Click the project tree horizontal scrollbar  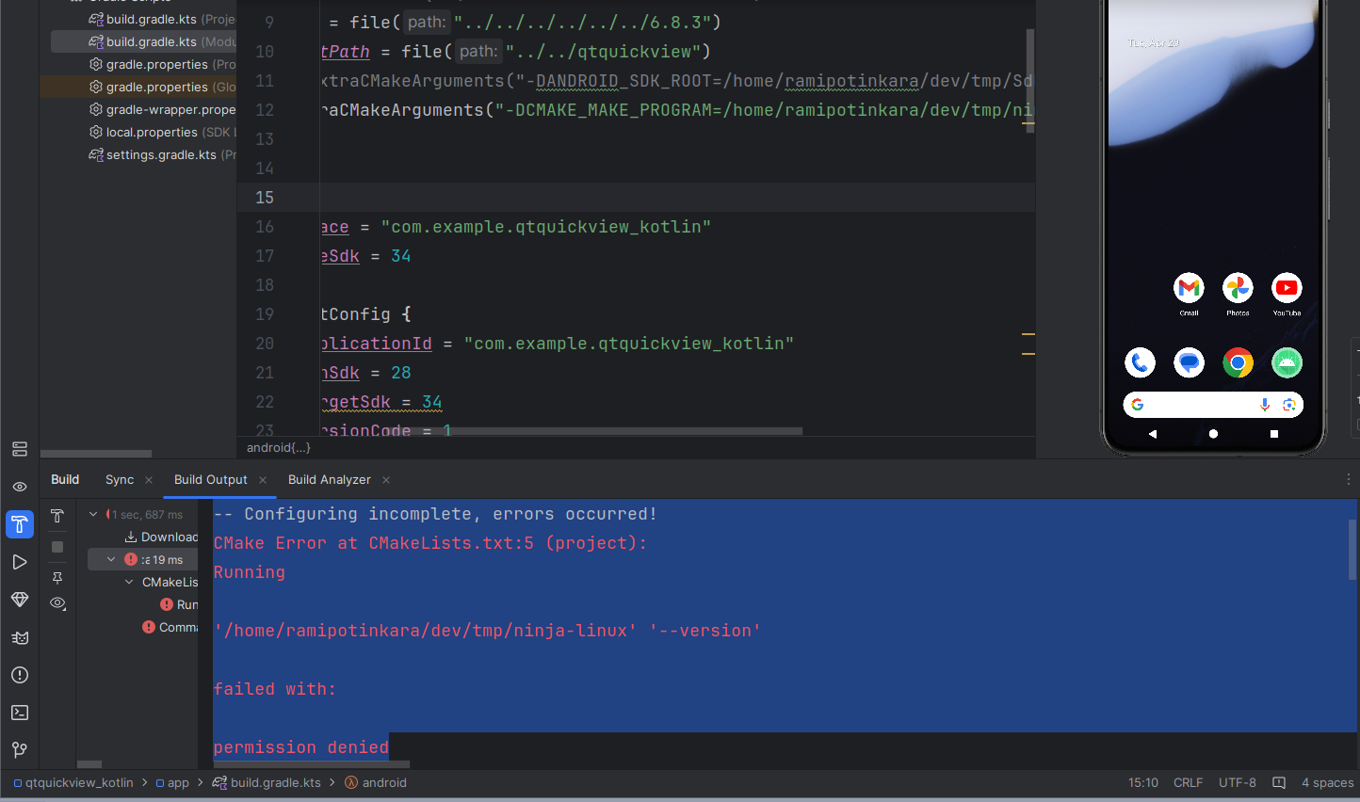(96, 454)
